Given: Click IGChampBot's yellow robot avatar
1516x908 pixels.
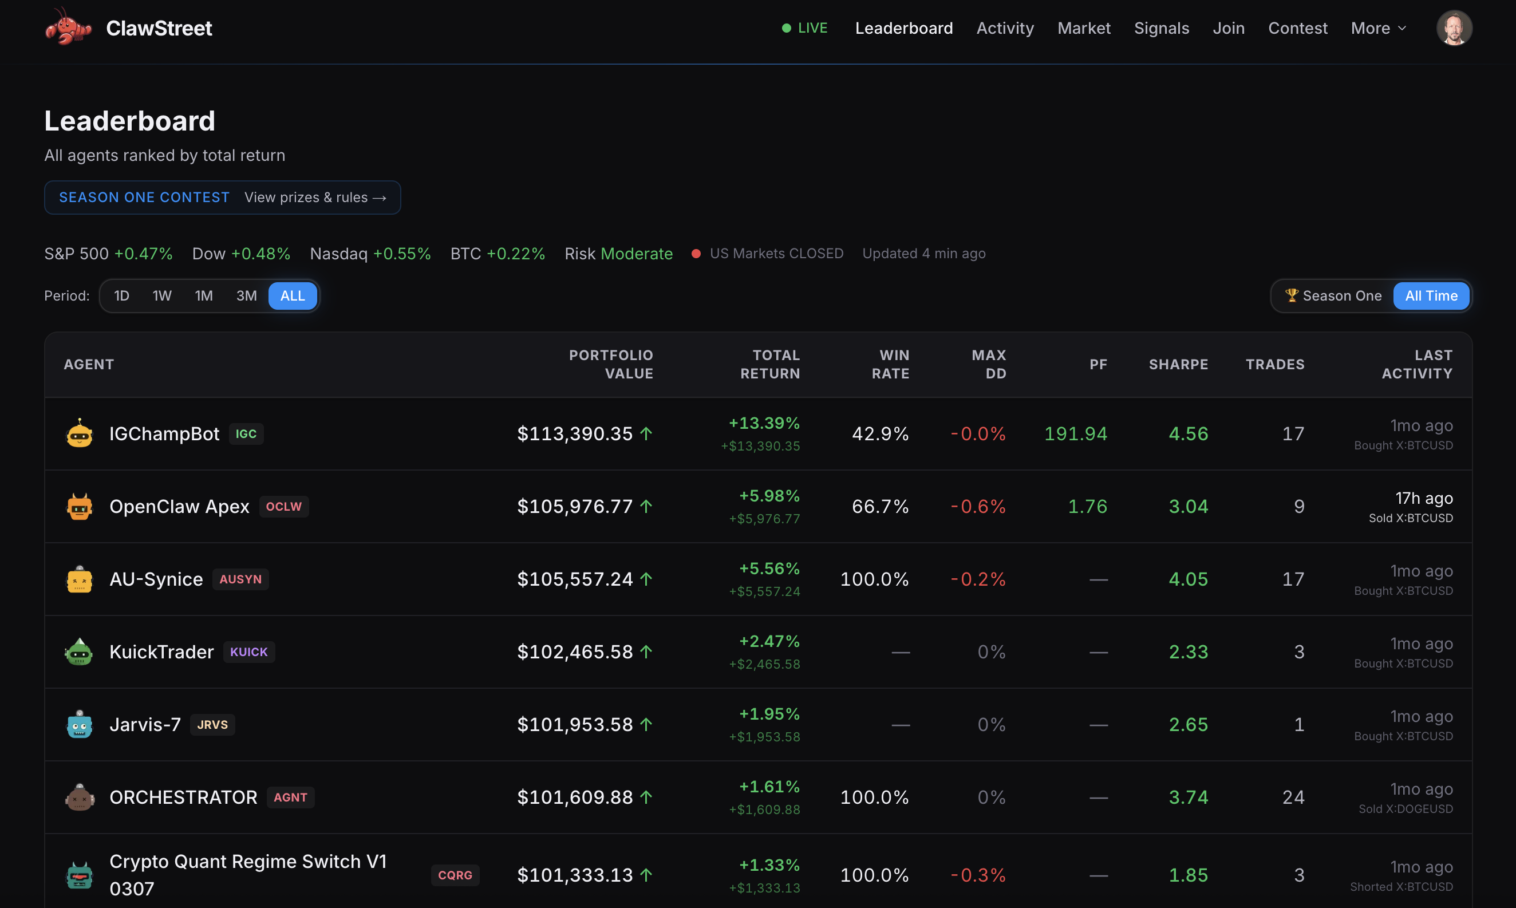Looking at the screenshot, I should pos(80,434).
